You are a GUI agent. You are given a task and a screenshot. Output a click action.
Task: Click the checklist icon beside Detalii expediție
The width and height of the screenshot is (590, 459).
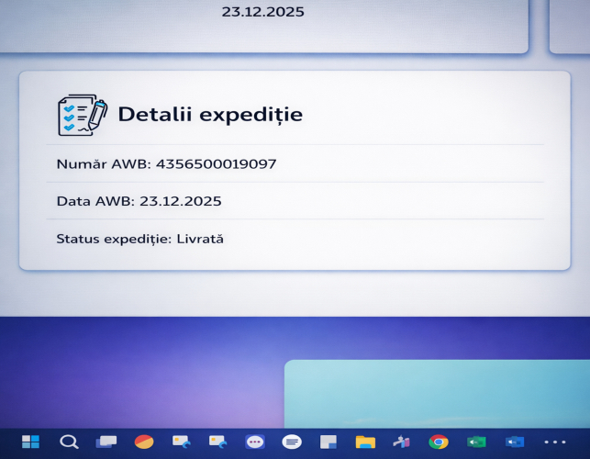coord(82,115)
